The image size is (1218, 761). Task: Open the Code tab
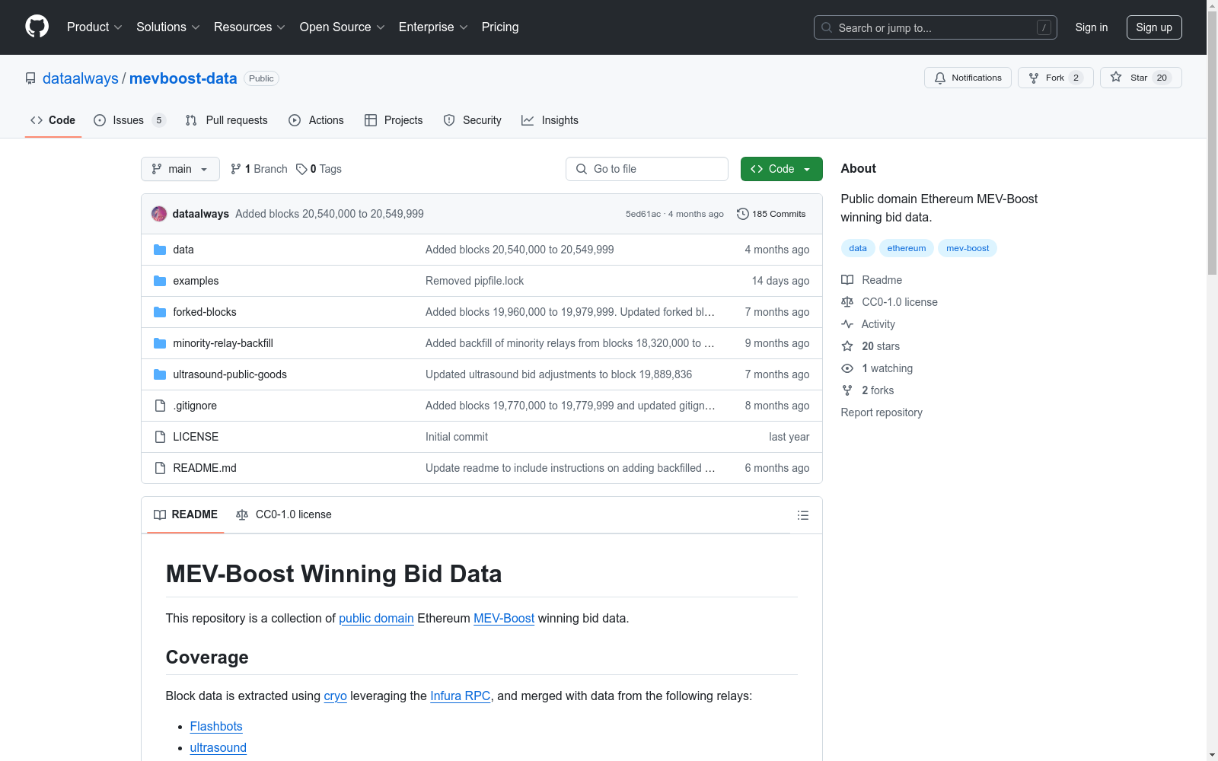click(53, 120)
